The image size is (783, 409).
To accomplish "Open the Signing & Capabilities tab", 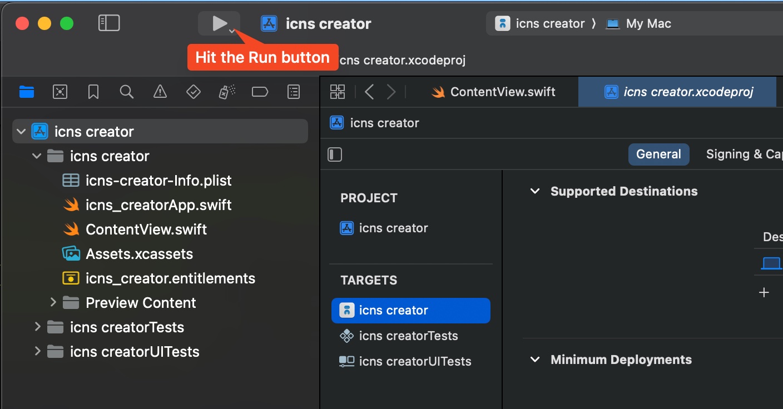I will coord(744,154).
